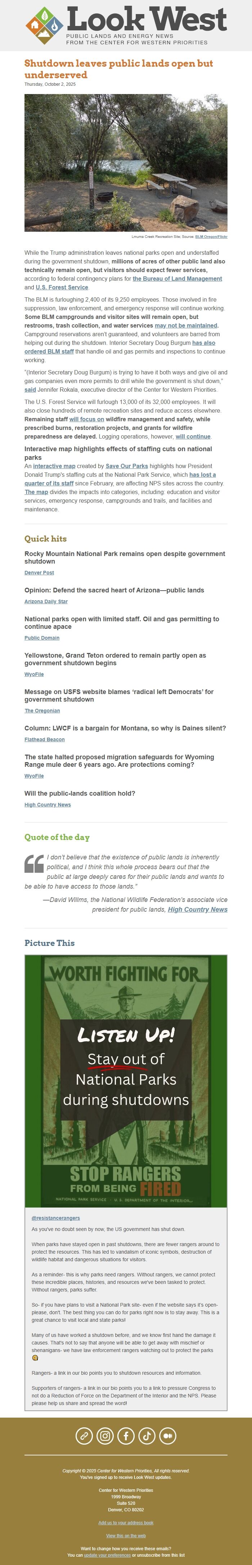This screenshot has width=252, height=1565.
Task: Click the 'interactive map' link
Action: click(54, 466)
